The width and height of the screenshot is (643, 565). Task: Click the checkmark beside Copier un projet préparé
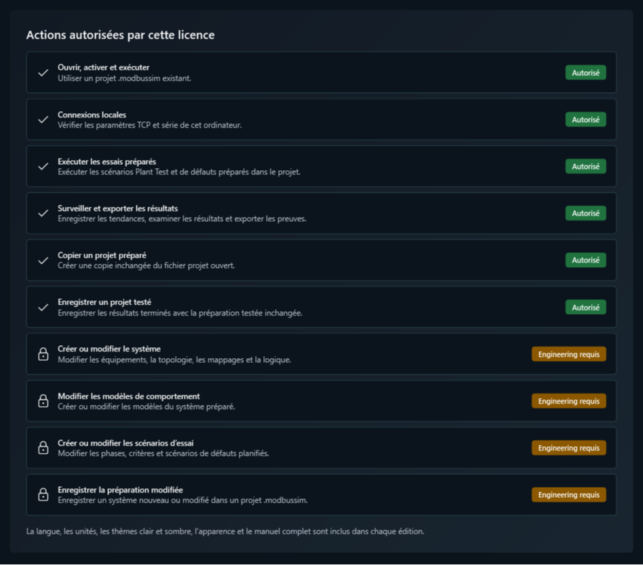coord(43,260)
